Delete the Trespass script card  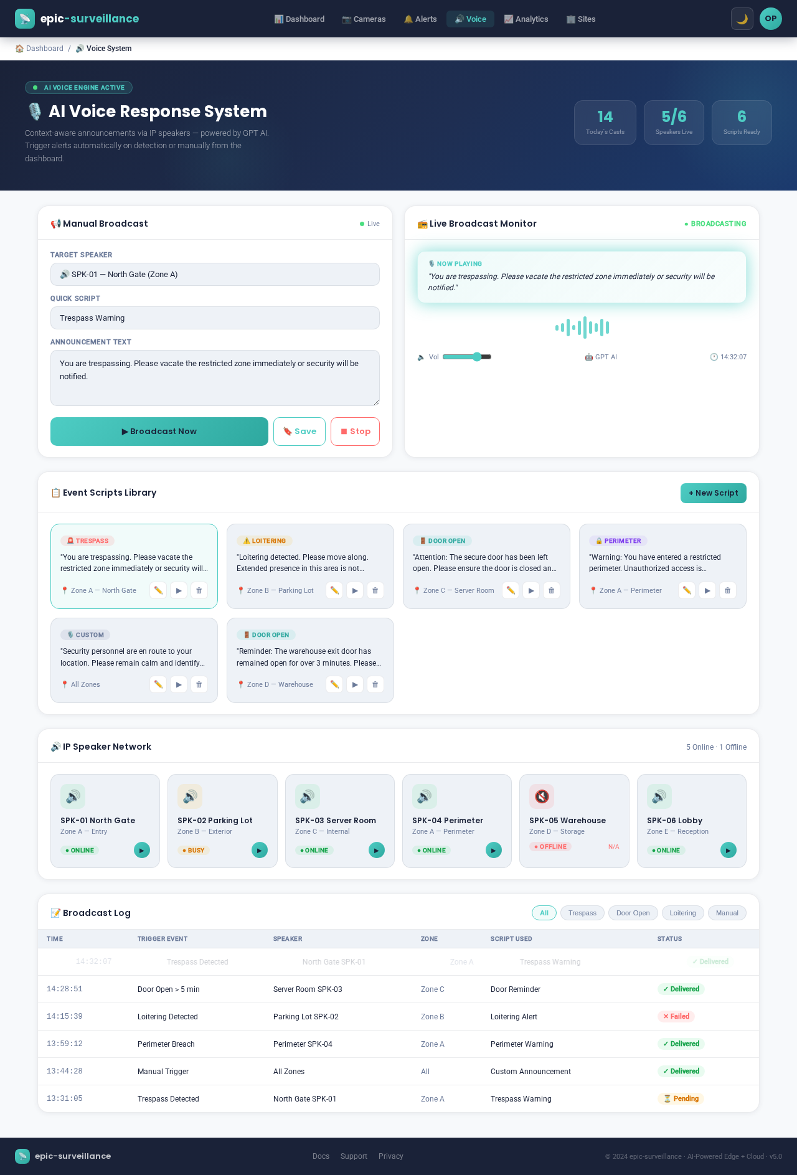point(199,590)
